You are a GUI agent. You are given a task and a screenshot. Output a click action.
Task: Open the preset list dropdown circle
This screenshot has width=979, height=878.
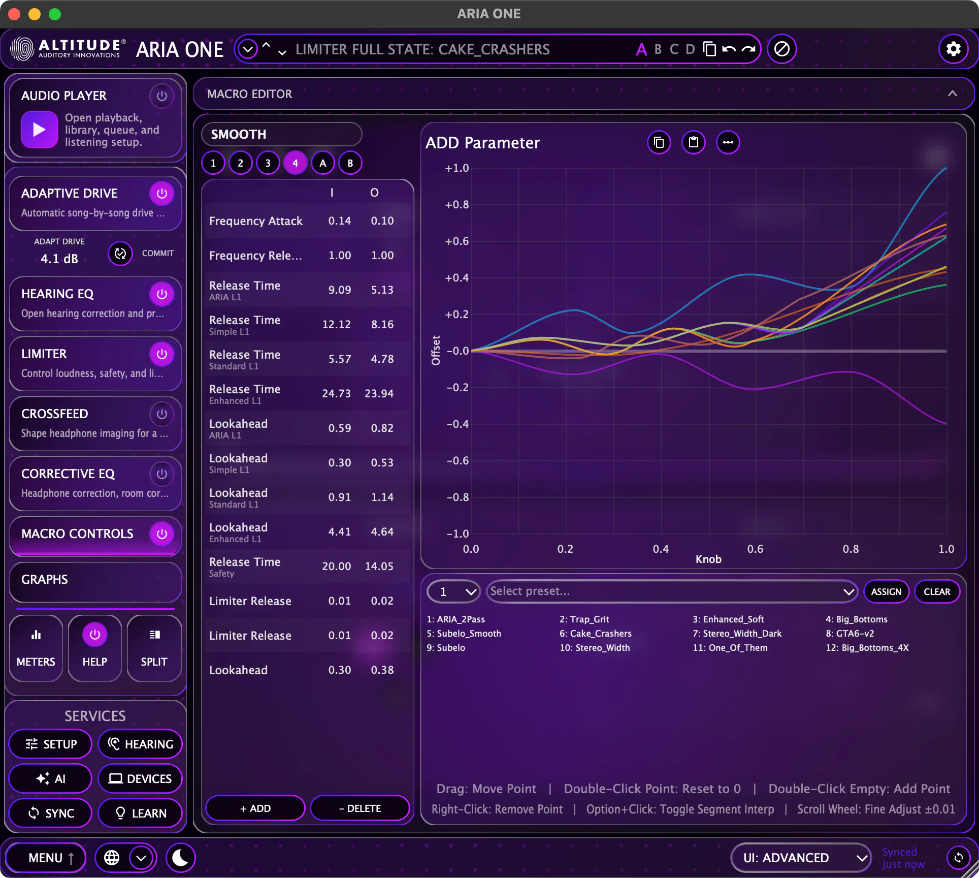248,49
